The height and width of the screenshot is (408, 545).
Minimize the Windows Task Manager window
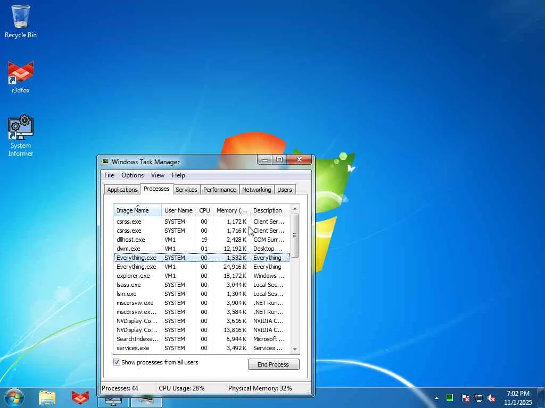click(265, 159)
